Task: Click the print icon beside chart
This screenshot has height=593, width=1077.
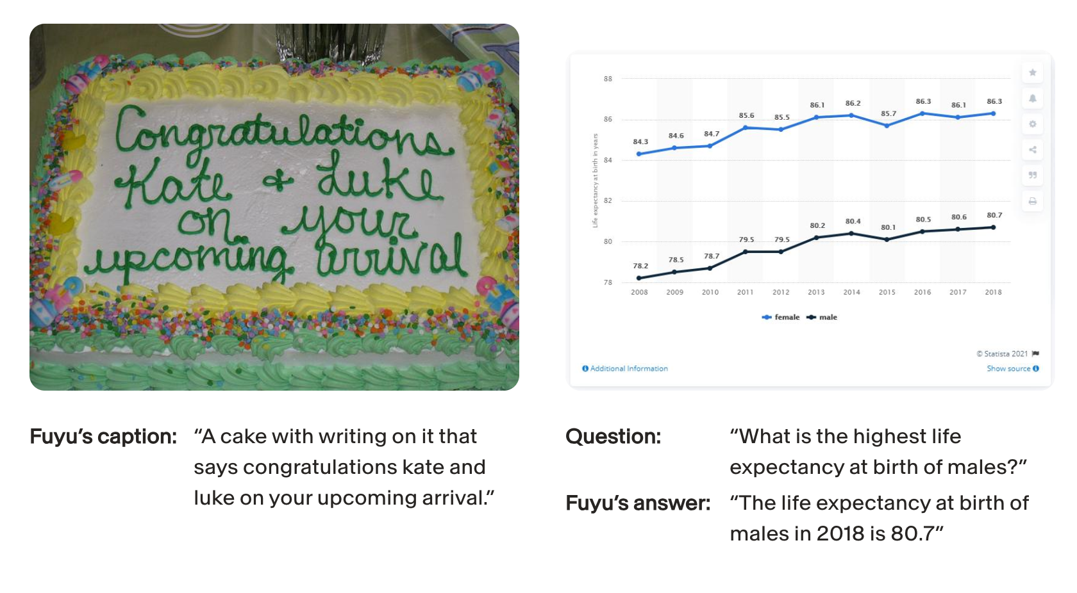Action: (1032, 200)
